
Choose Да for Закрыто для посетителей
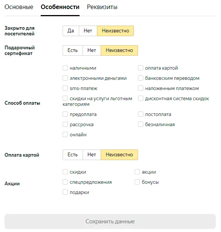[71, 31]
